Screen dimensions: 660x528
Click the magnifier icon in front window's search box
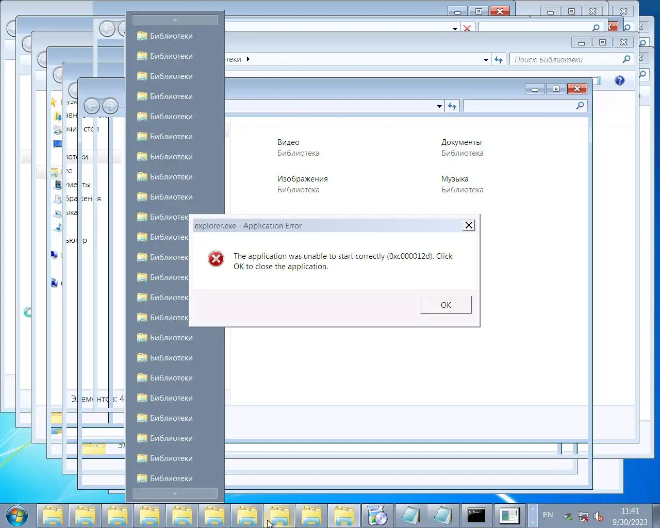click(580, 106)
